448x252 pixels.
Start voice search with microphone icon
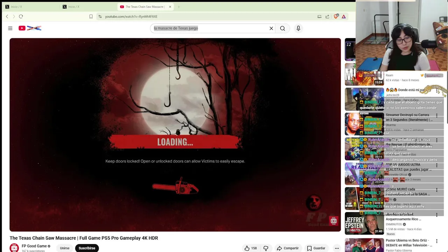click(298, 28)
